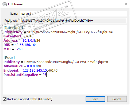Click the Save button

tap(95, 99)
